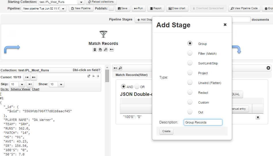Tick the Publish checkbox
Viewport: 273px width, 156px height.
[111, 8]
